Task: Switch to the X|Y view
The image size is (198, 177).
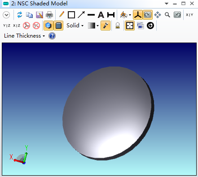Action: (189, 15)
